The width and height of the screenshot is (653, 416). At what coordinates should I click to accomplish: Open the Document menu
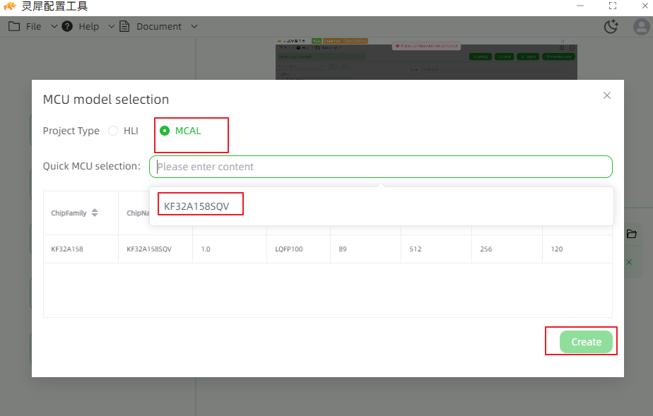[159, 27]
